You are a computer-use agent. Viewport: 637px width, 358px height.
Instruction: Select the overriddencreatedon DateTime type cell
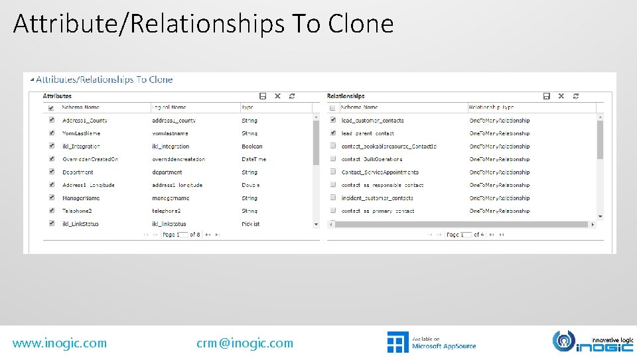pos(254,160)
